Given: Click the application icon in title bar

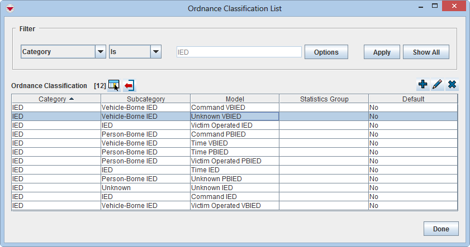Looking at the screenshot, I should 10,8.
